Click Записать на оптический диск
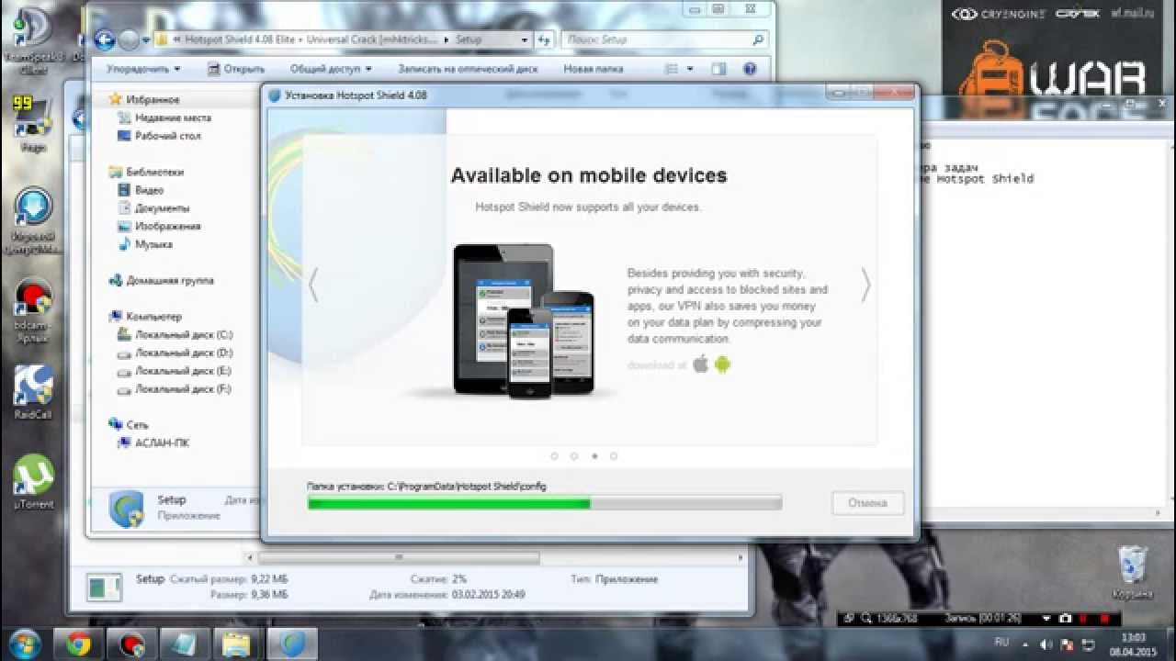Image resolution: width=1176 pixels, height=661 pixels. [x=467, y=69]
